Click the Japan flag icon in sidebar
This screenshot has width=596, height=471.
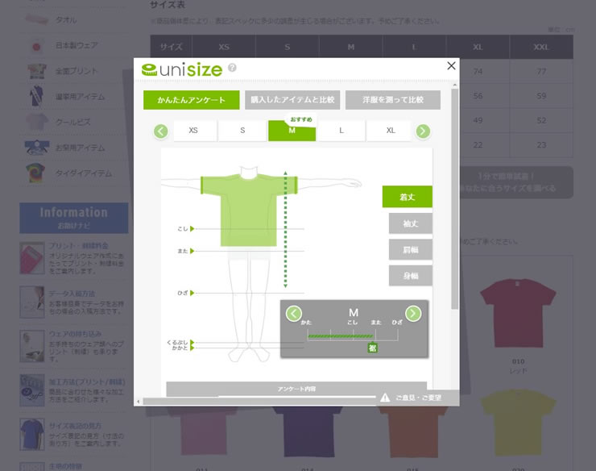[36, 47]
